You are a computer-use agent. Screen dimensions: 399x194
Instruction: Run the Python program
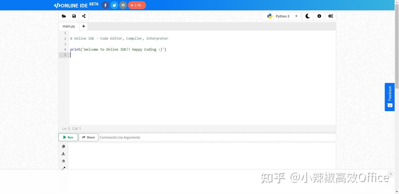(68, 137)
